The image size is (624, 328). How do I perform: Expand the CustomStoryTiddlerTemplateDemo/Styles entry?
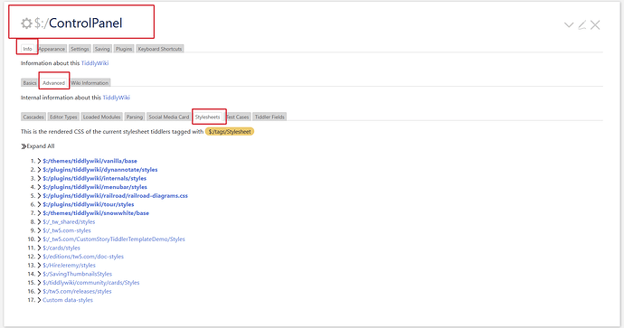(x=40, y=239)
